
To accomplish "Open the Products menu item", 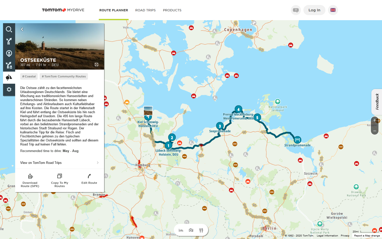I will (172, 10).
